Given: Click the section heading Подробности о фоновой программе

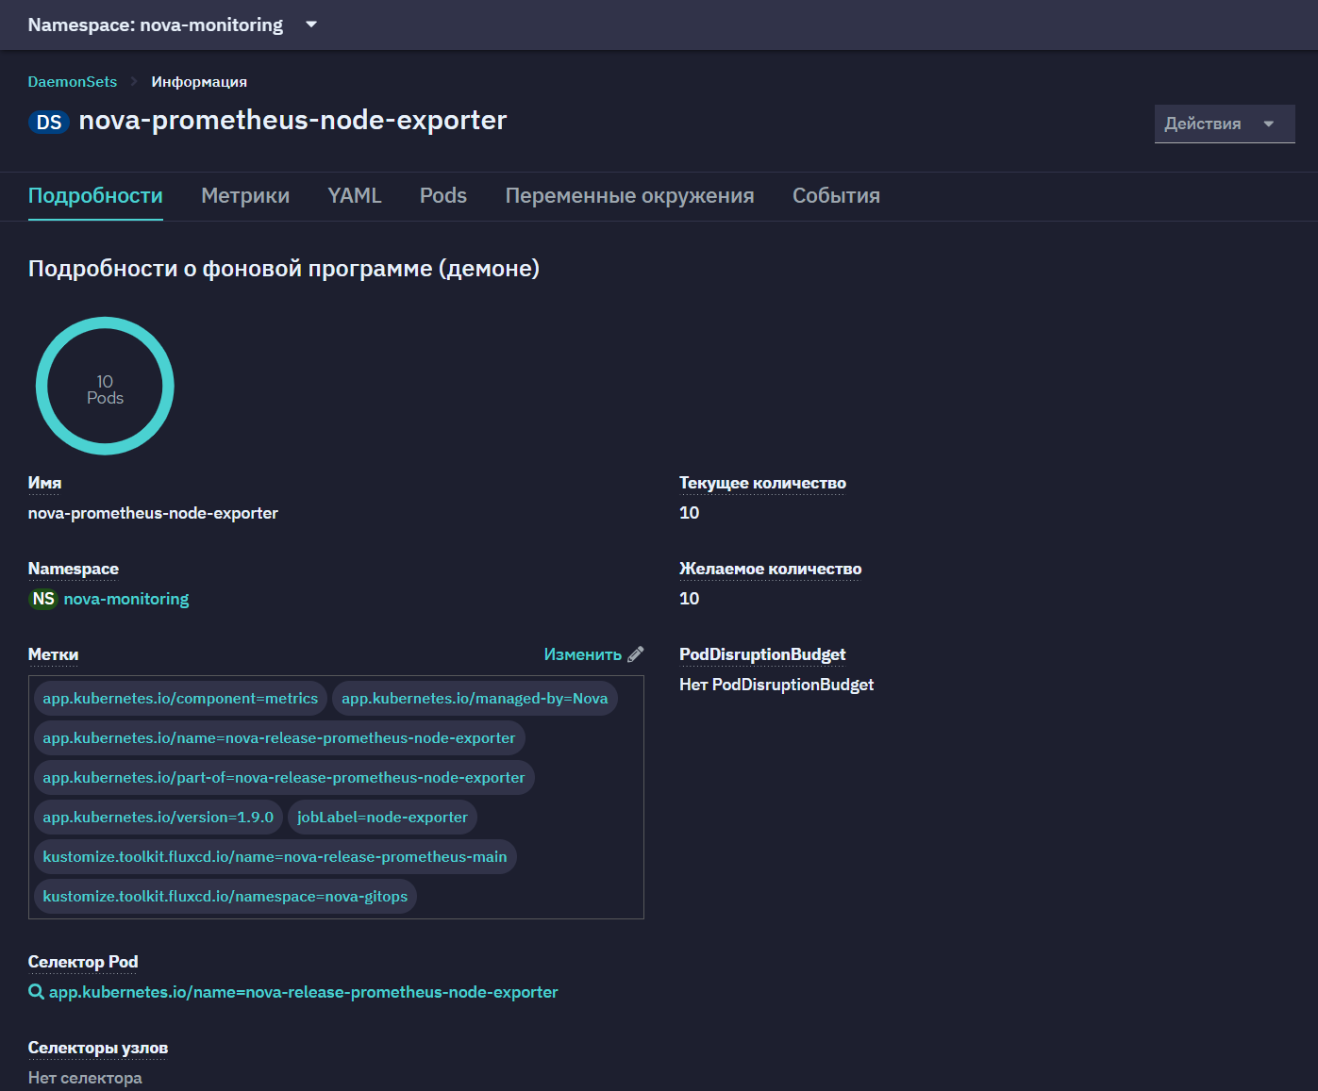Looking at the screenshot, I should click(284, 269).
